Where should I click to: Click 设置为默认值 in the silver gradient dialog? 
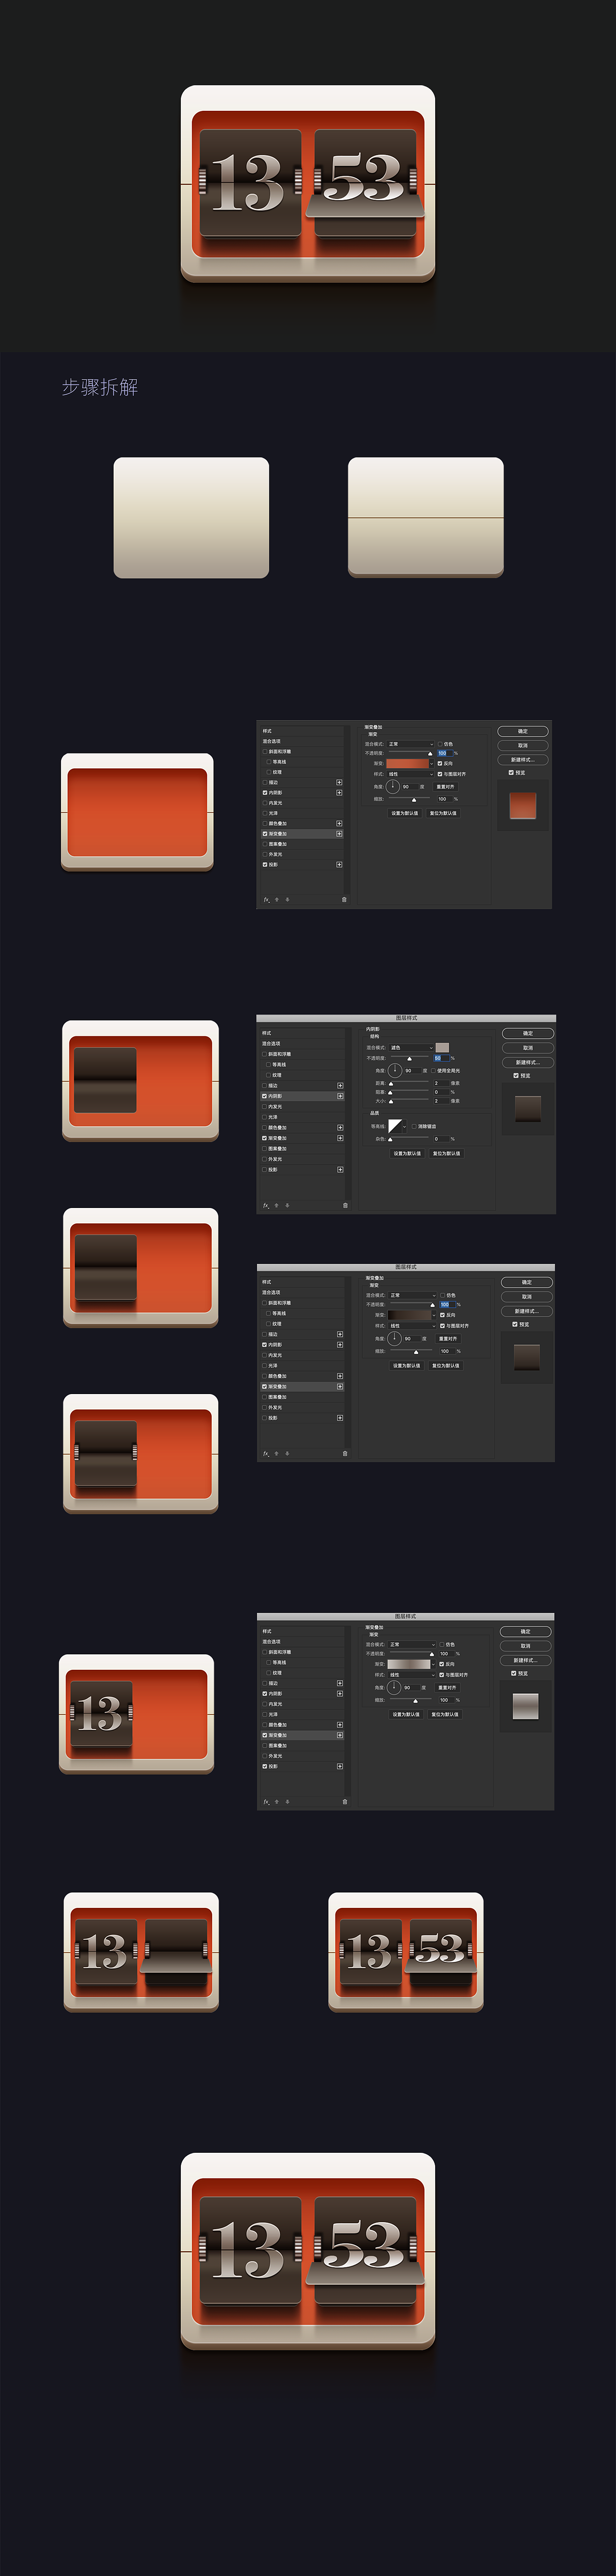[407, 1714]
